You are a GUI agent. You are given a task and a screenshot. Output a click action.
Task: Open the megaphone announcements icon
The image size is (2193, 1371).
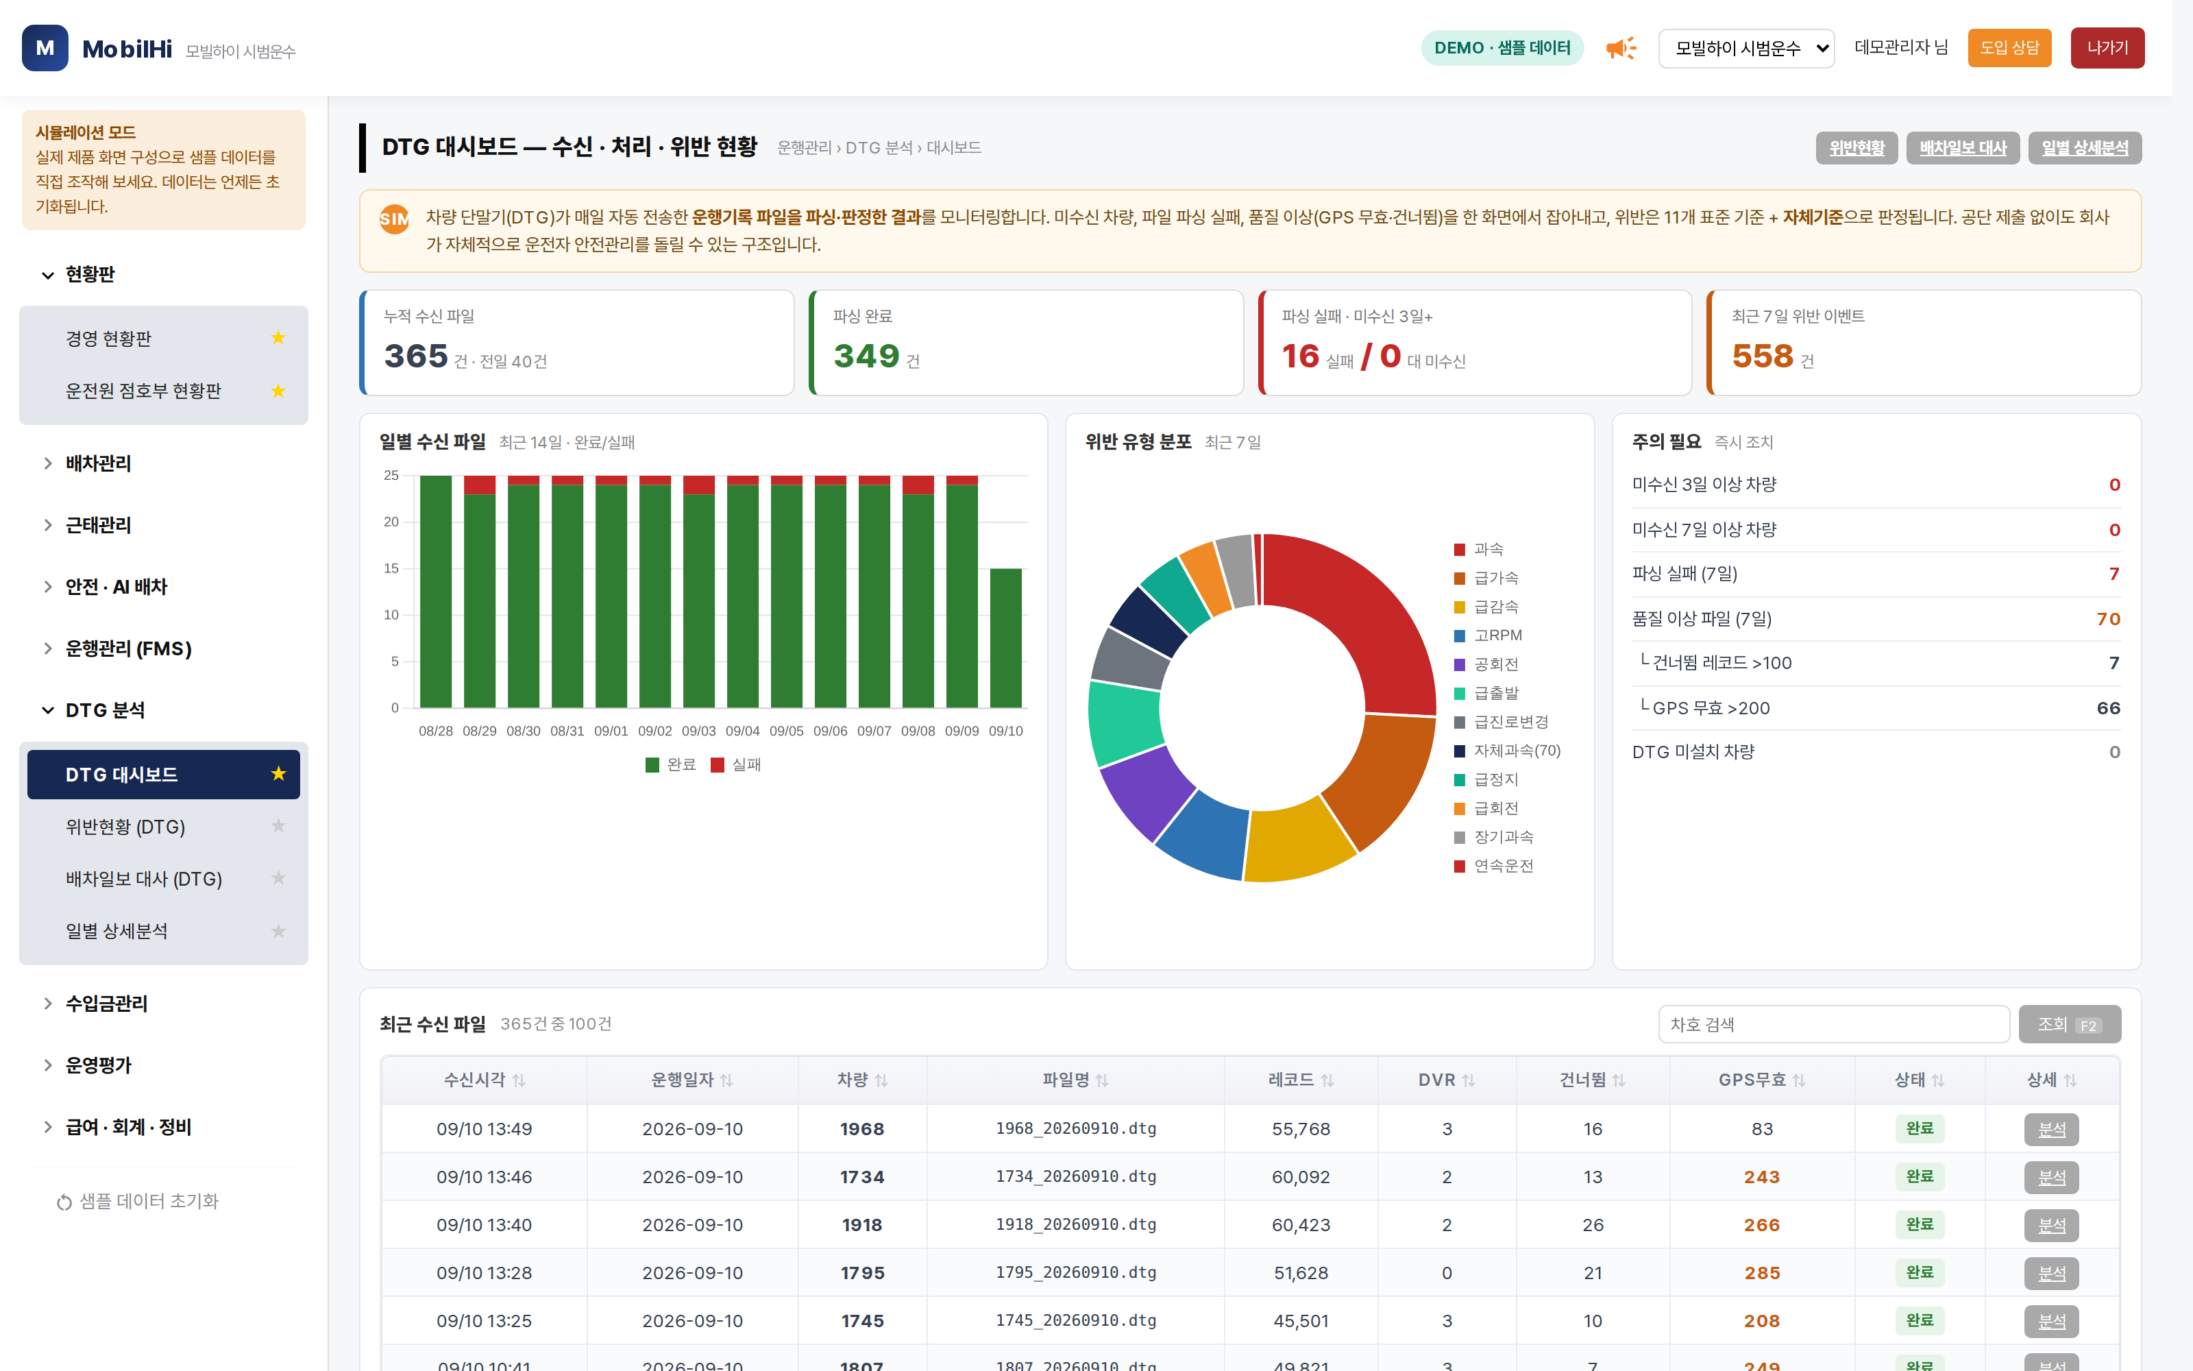[x=1620, y=48]
